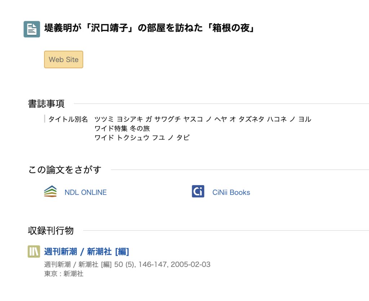Viewport: 369px width, 301px height.
Task: Click the divider line beside 書誌事項
Action: (x=221, y=103)
